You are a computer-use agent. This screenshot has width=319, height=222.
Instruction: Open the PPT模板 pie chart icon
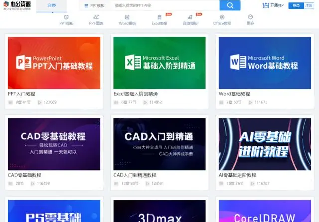66,17
